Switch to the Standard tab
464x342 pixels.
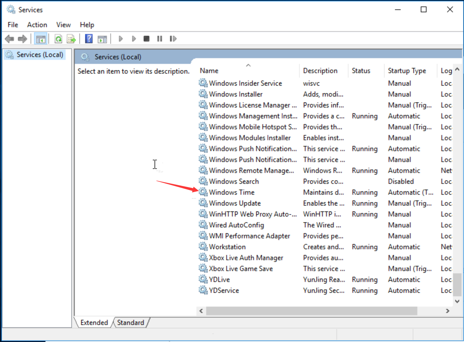130,322
